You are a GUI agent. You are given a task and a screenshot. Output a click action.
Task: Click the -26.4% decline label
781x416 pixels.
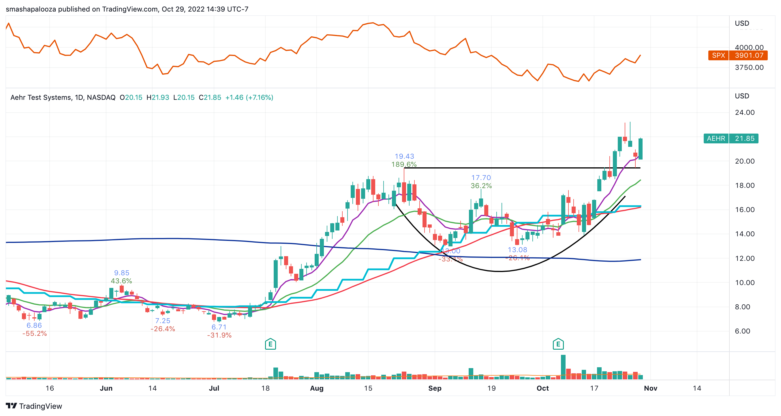tap(162, 329)
